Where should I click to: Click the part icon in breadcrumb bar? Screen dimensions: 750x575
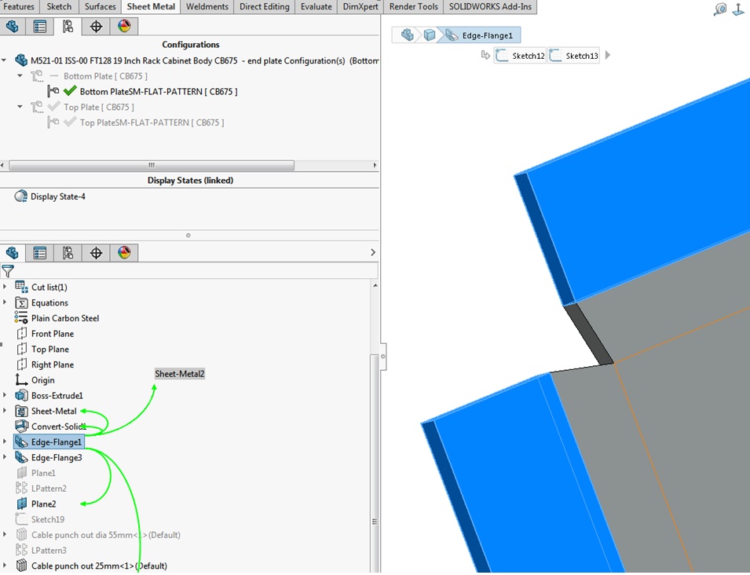click(x=407, y=35)
